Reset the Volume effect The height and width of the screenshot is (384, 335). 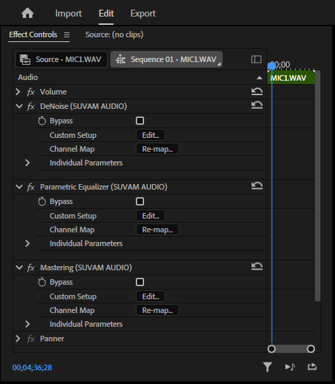(257, 92)
